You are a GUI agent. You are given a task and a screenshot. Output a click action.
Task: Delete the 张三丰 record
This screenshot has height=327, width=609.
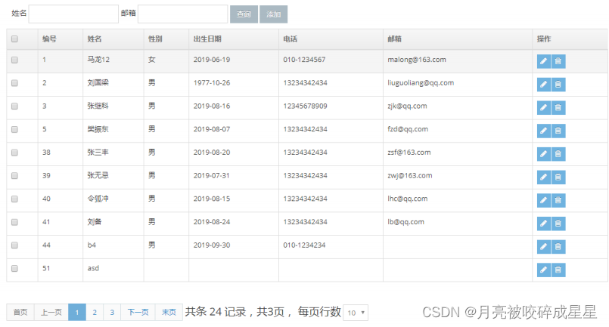[558, 154]
